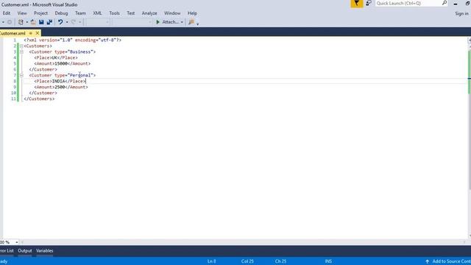Open the notifications filter flag icon
The height and width of the screenshot is (265, 471).
pyautogui.click(x=356, y=4)
